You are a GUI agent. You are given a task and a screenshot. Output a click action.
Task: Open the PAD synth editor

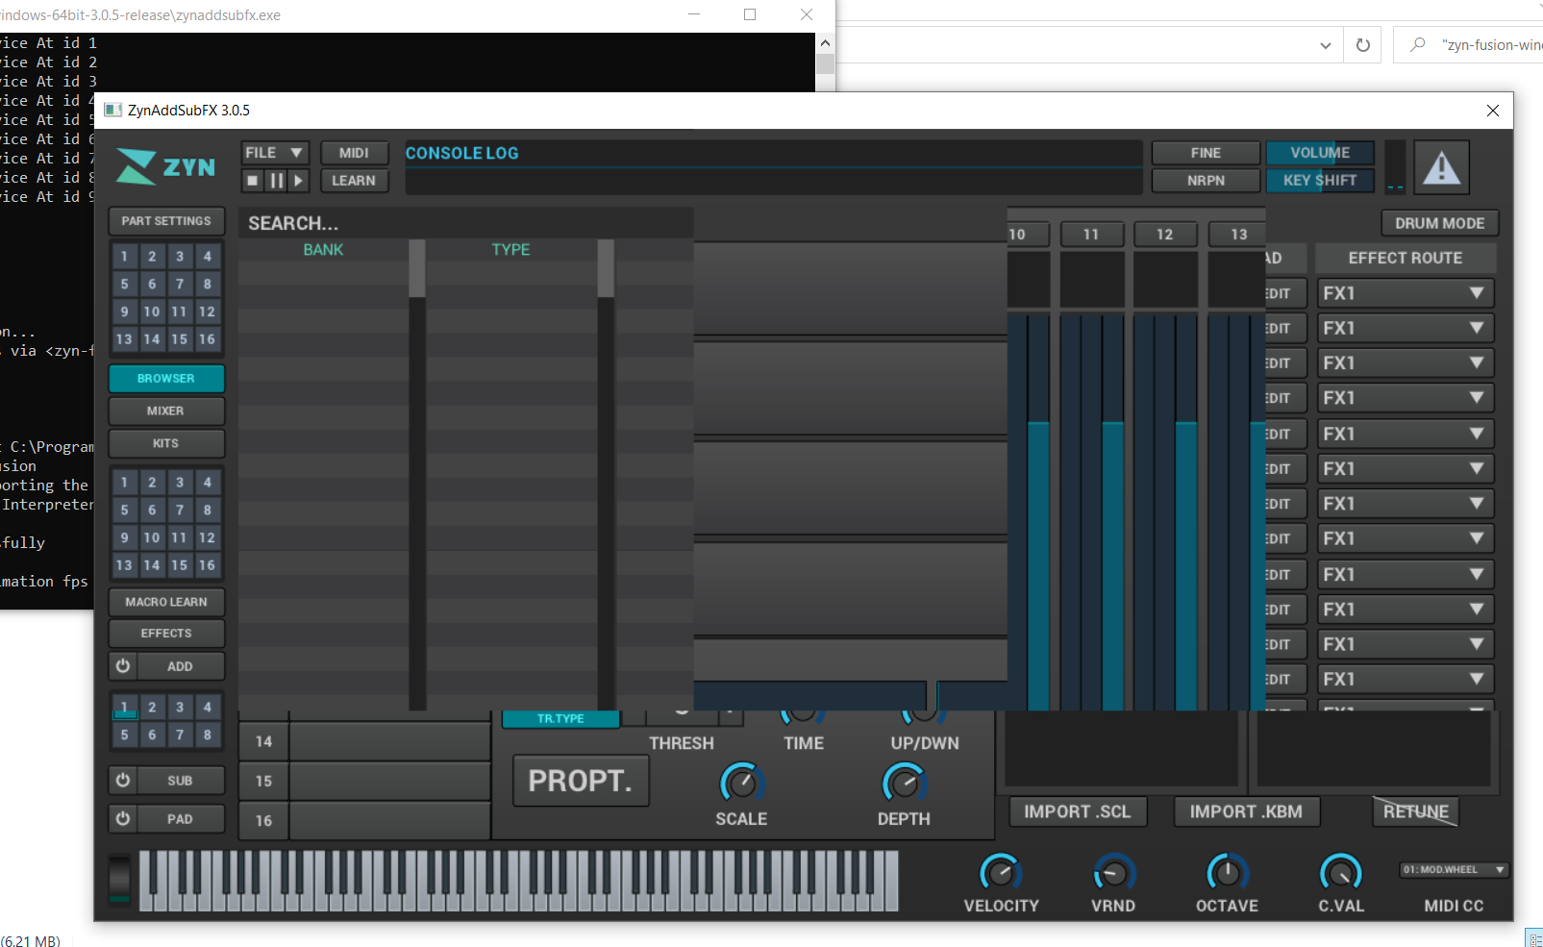point(181,819)
